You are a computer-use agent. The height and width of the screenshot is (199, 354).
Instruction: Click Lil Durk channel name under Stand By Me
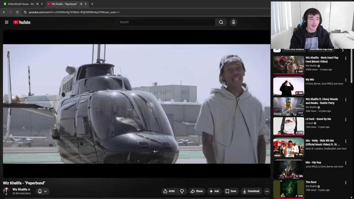point(309,123)
